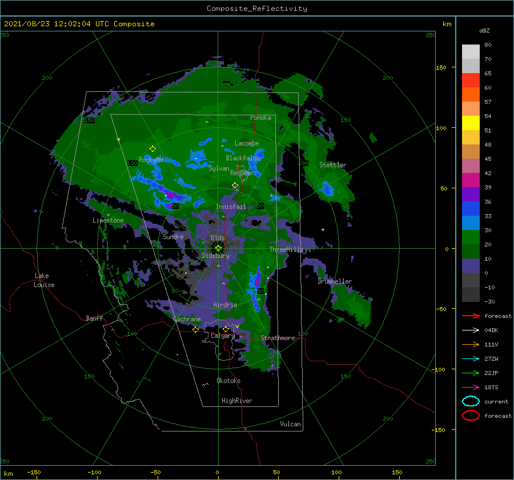The image size is (514, 480).
Task: Click the magenta 18TS arrow legend icon
Action: (x=471, y=388)
